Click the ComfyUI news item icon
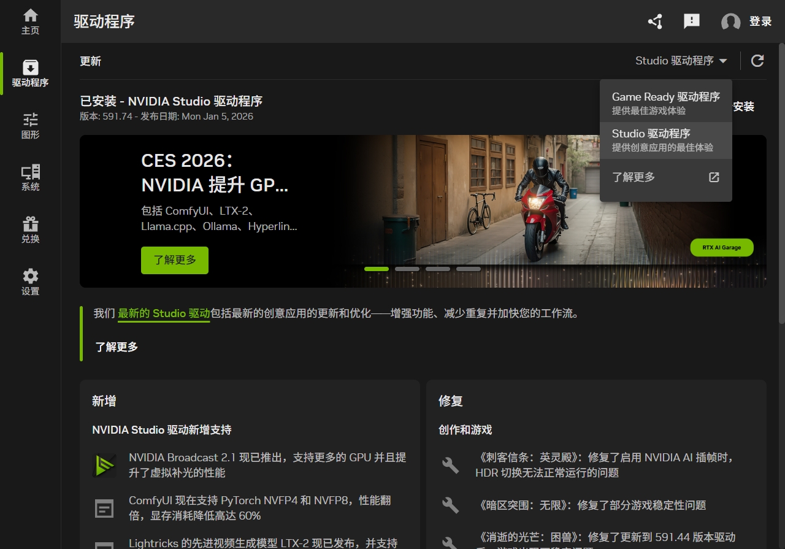Viewport: 785px width, 549px height. [104, 509]
